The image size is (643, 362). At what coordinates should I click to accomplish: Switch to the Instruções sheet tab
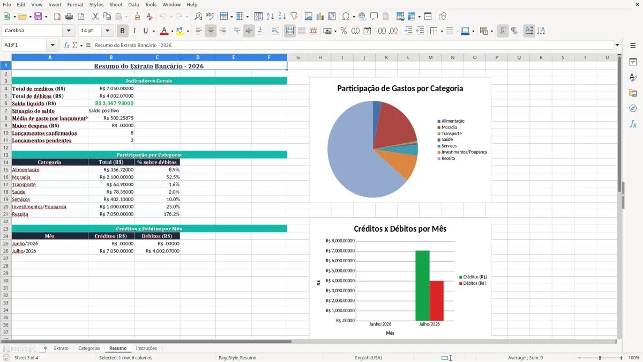pos(146,349)
